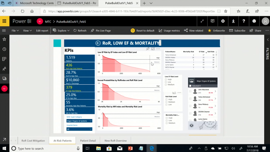This screenshot has width=270, height=152.
Task: Open the File menu dropdown
Action: click(15, 31)
